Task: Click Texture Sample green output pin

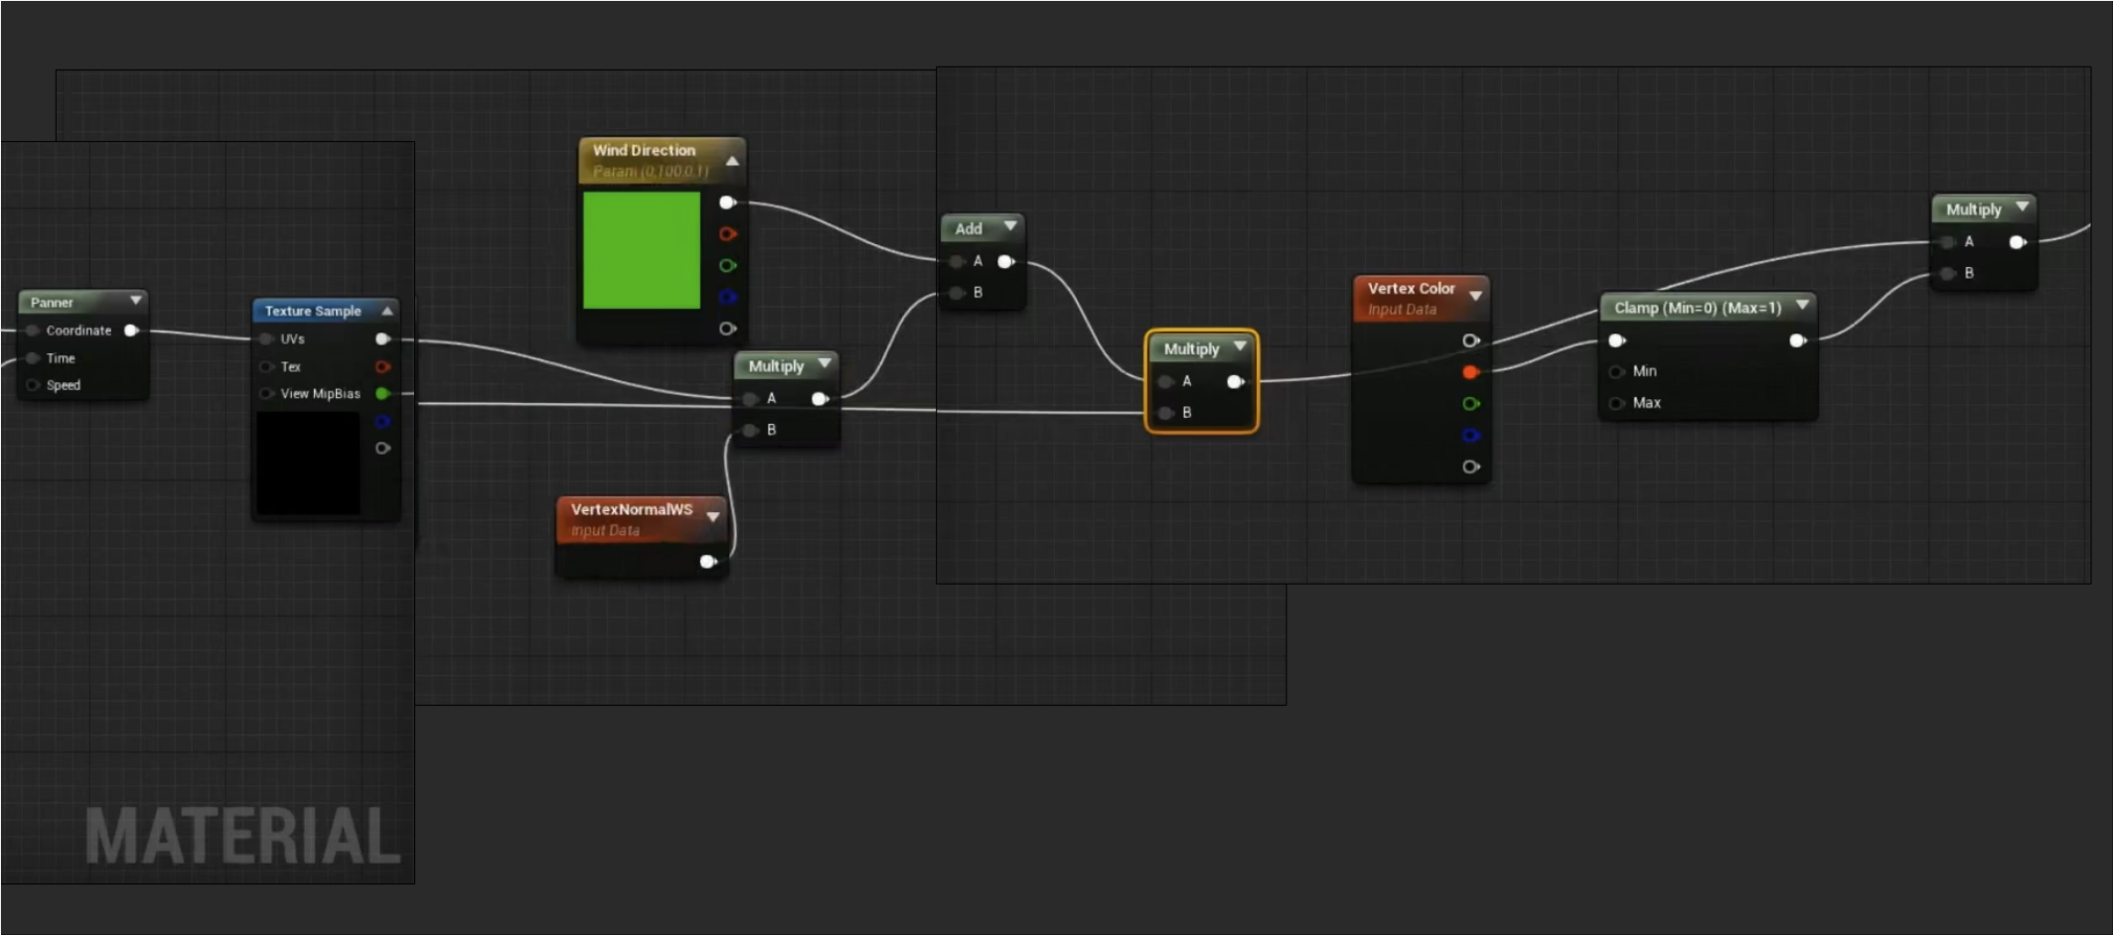Action: pos(382,394)
